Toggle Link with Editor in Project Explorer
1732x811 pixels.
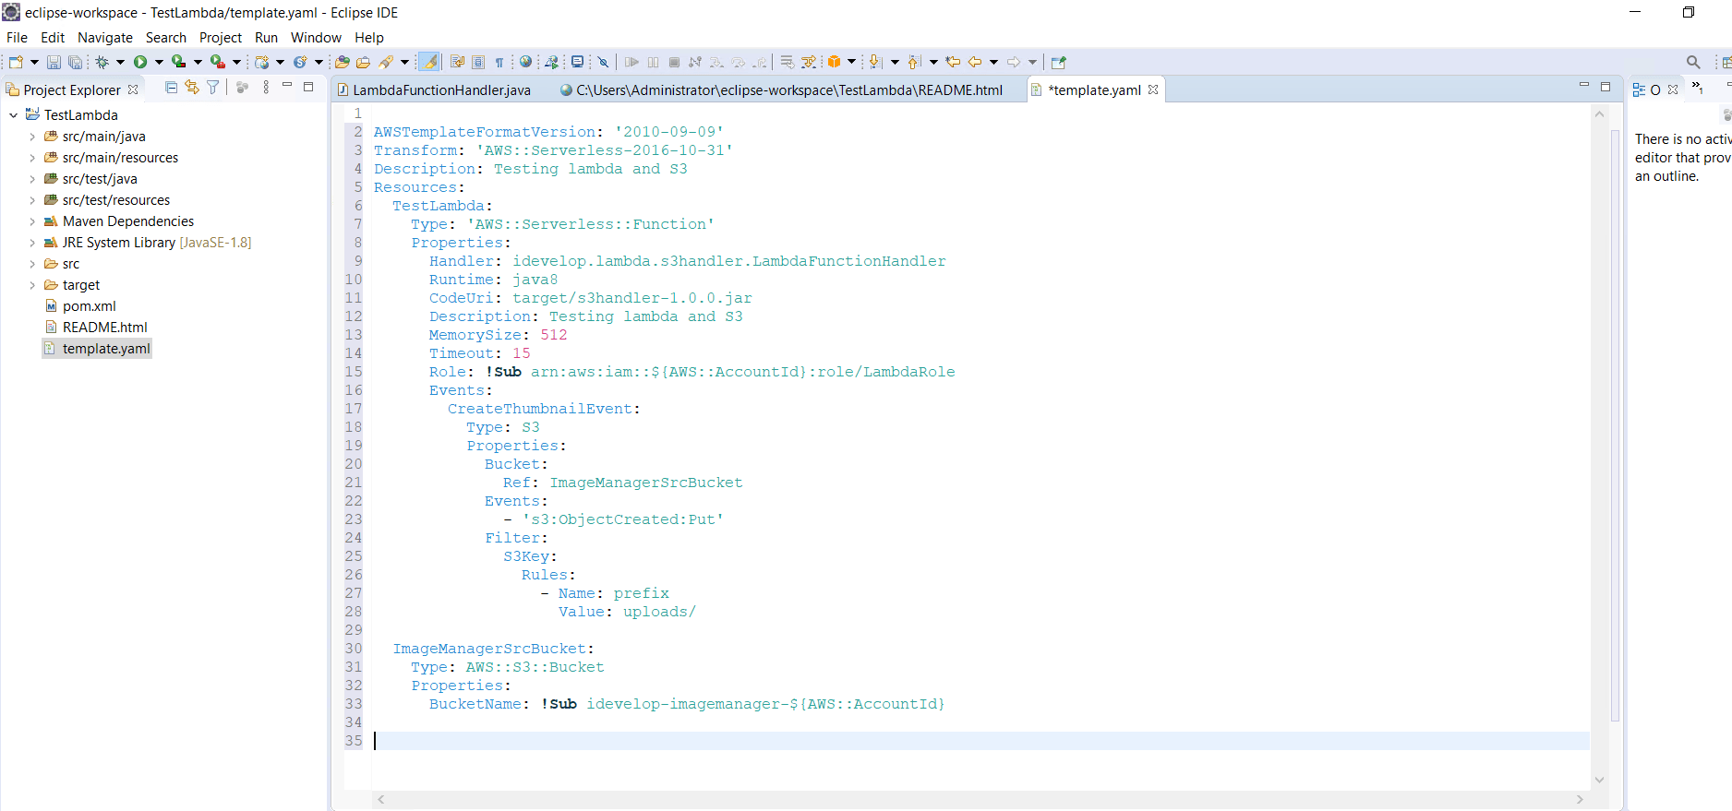(192, 87)
